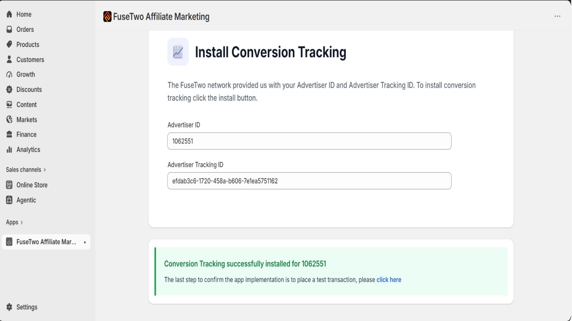Screen dimensions: 572x321
Task: Expand the Sales channels section
Action: point(26,170)
